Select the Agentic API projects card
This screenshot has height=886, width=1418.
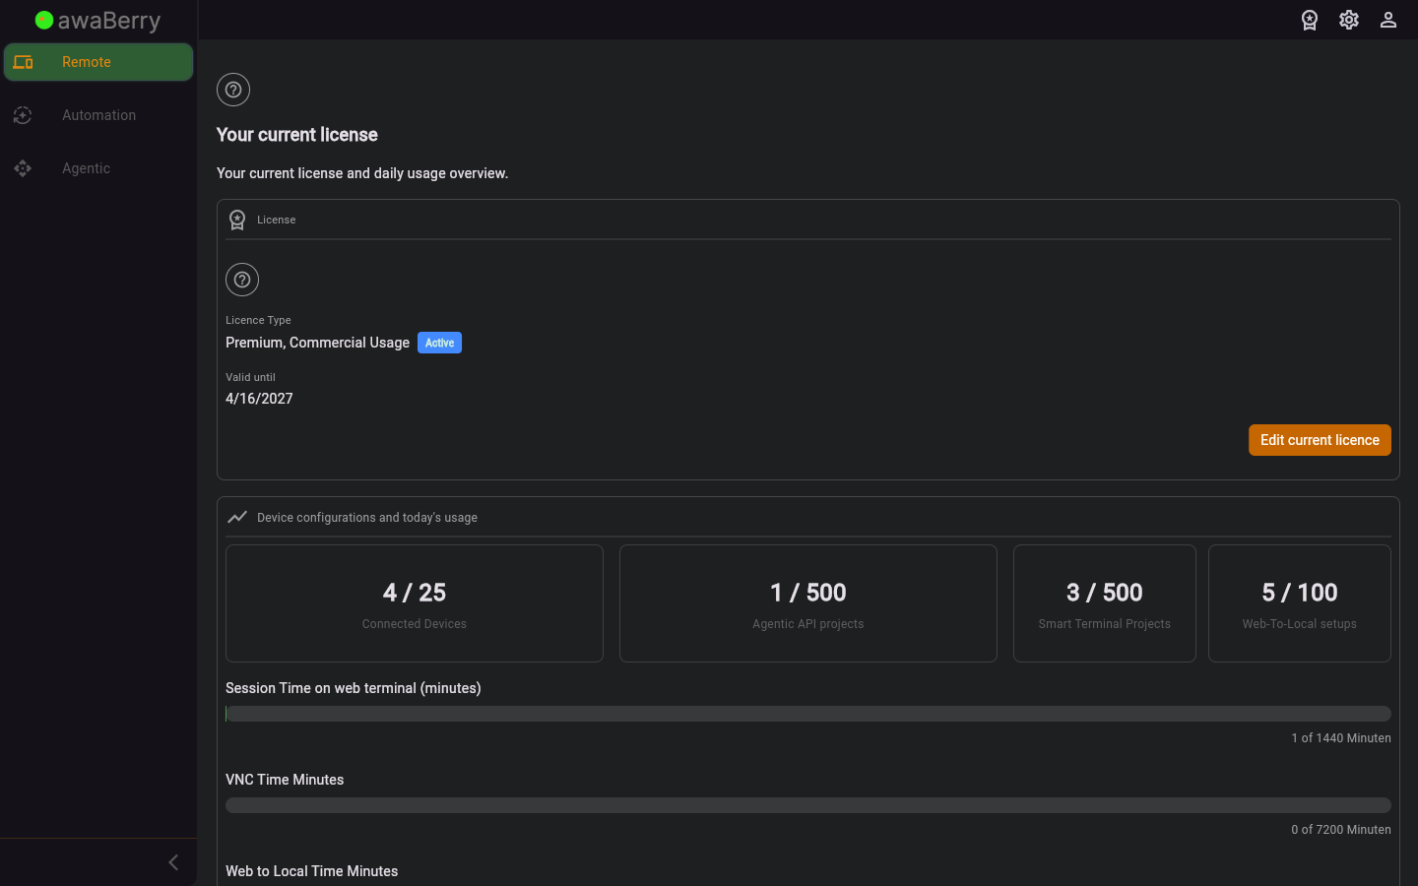[x=808, y=603]
